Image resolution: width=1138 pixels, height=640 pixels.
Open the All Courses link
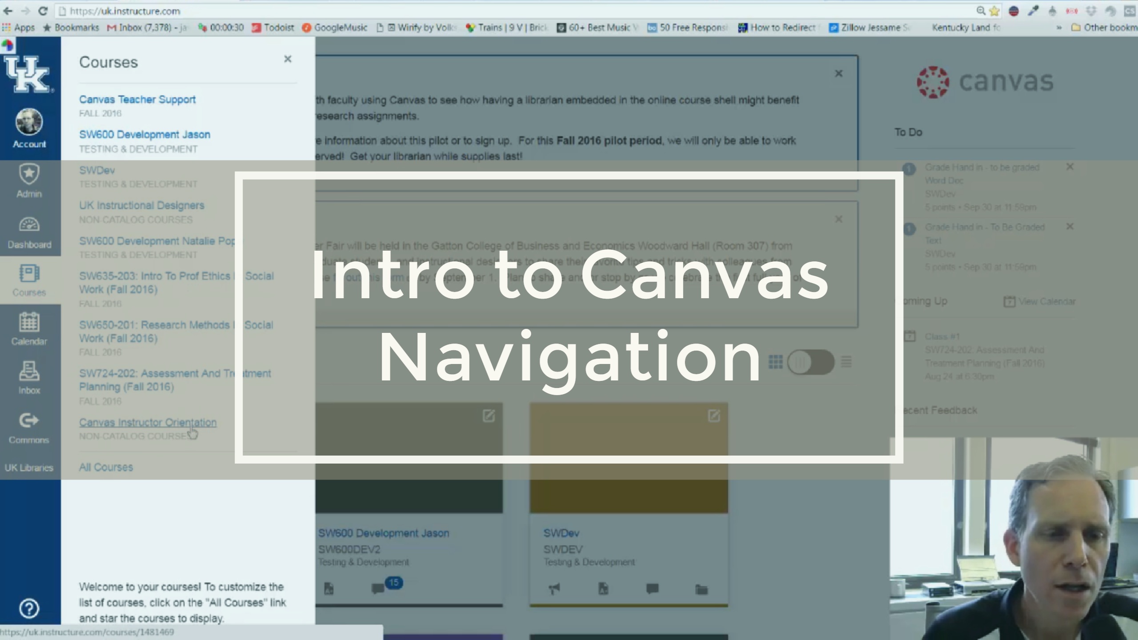tap(105, 467)
